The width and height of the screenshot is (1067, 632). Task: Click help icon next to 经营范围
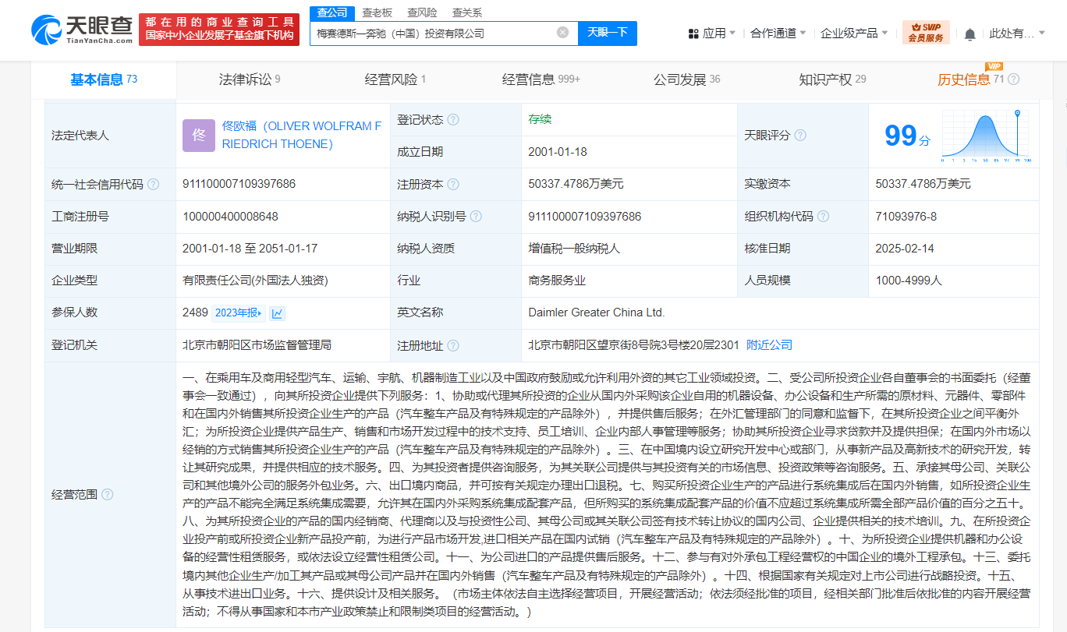[x=108, y=495]
